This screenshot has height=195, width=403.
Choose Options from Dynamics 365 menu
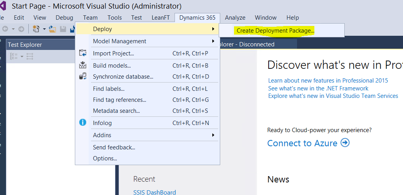click(105, 158)
